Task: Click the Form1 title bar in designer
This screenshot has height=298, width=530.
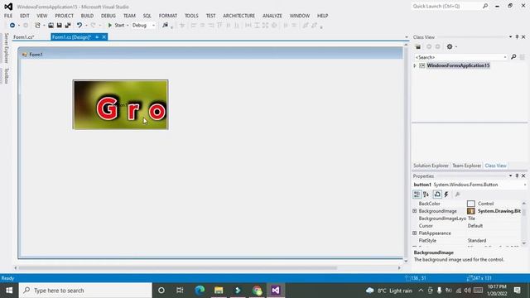Action: coord(211,55)
